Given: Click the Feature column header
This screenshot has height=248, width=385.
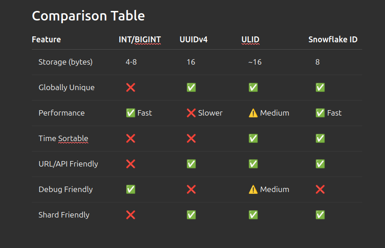Looking at the screenshot, I should point(46,40).
